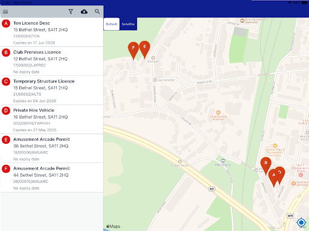Open Amusement Arcade Permit at 36 Bethel Street

[52, 149]
